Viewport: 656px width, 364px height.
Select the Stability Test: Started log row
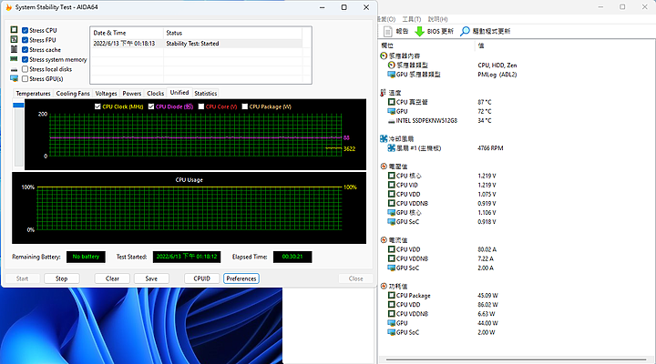point(196,44)
